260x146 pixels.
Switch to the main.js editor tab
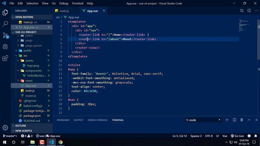(x=64, y=11)
